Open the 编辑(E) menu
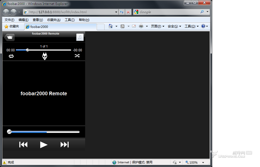This screenshot has width=260, height=167. tap(23, 20)
